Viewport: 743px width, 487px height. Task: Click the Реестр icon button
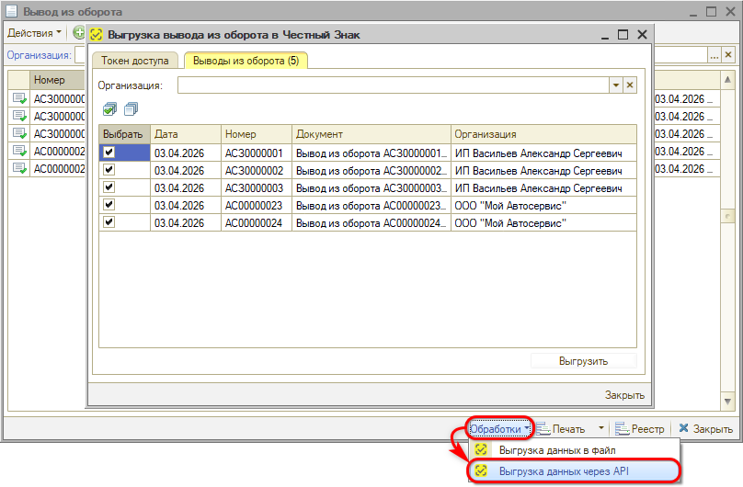pos(622,429)
